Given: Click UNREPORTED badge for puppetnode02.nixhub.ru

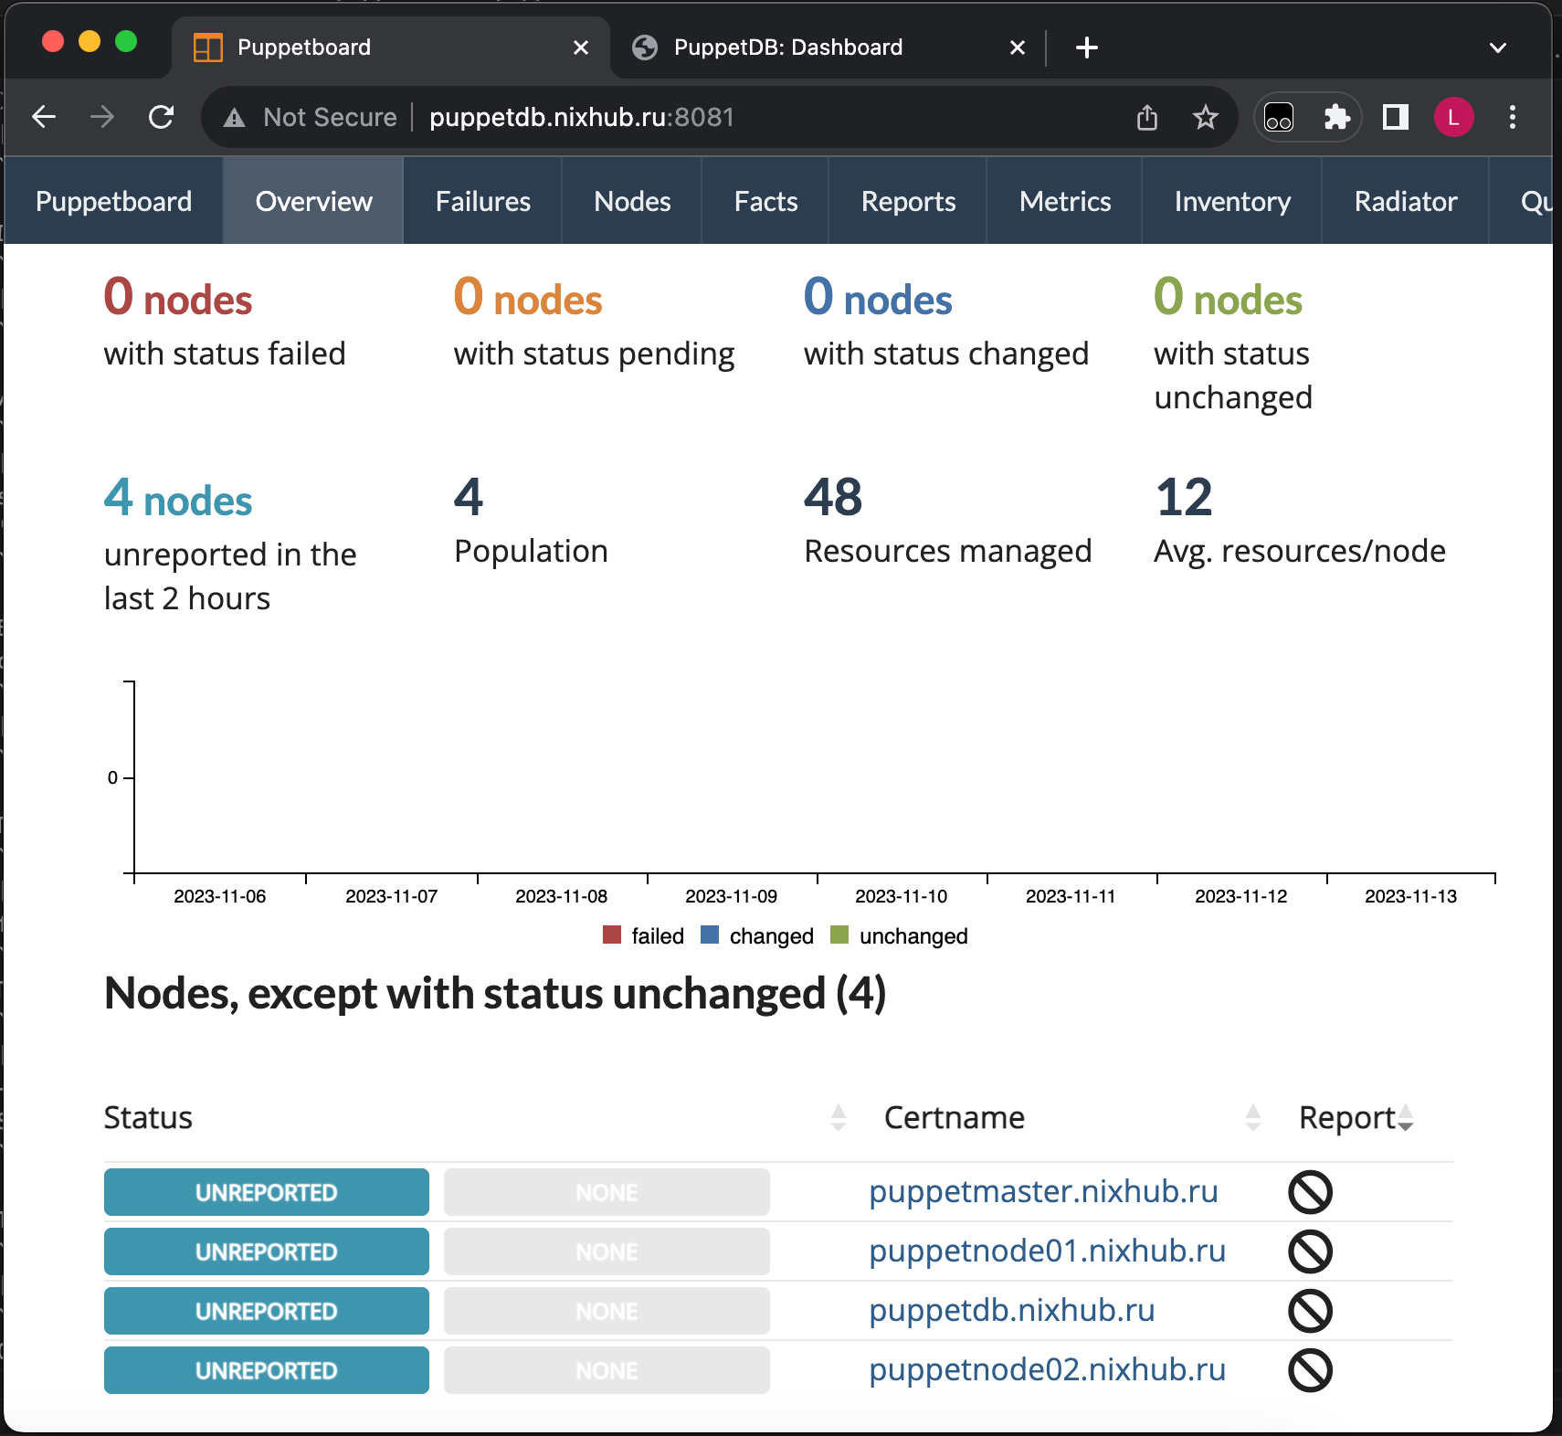Looking at the screenshot, I should pos(267,1370).
